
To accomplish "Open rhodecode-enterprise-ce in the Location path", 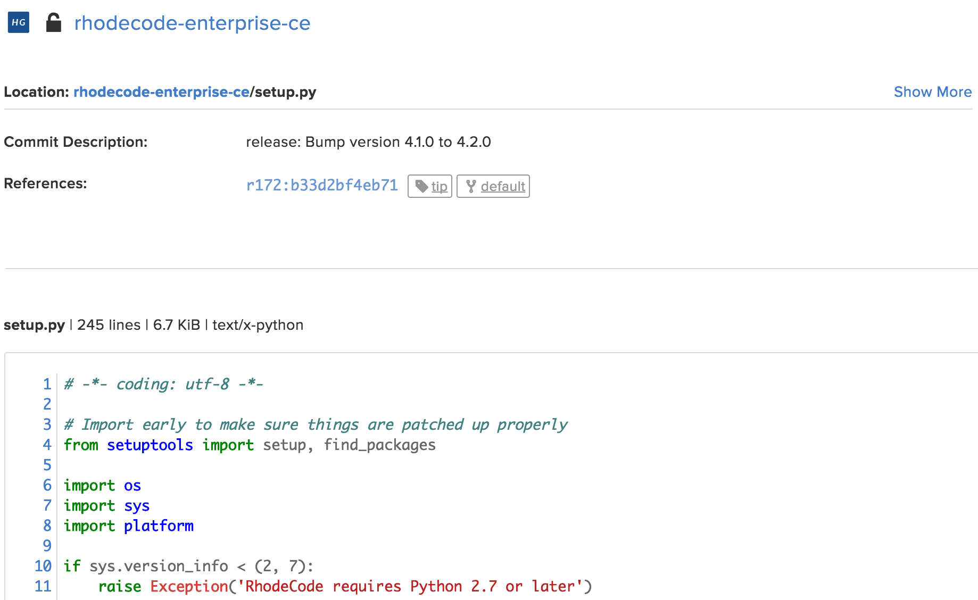I will click(x=161, y=92).
